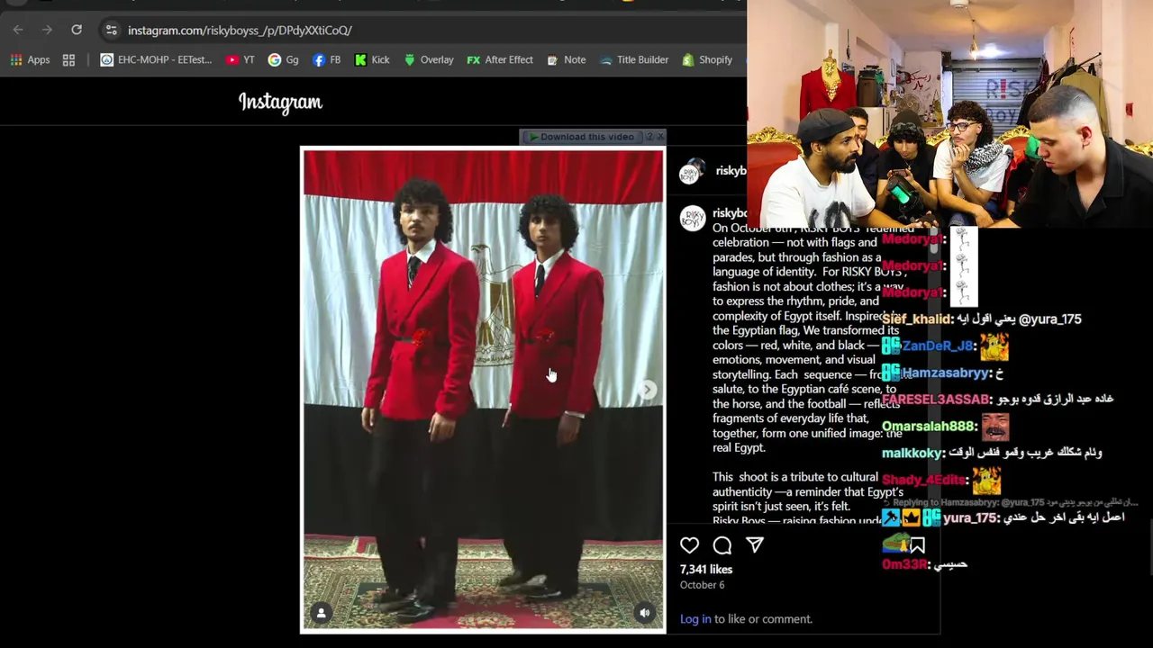The height and width of the screenshot is (648, 1153).
Task: Open Overlay bookmark
Action: pyautogui.click(x=429, y=59)
